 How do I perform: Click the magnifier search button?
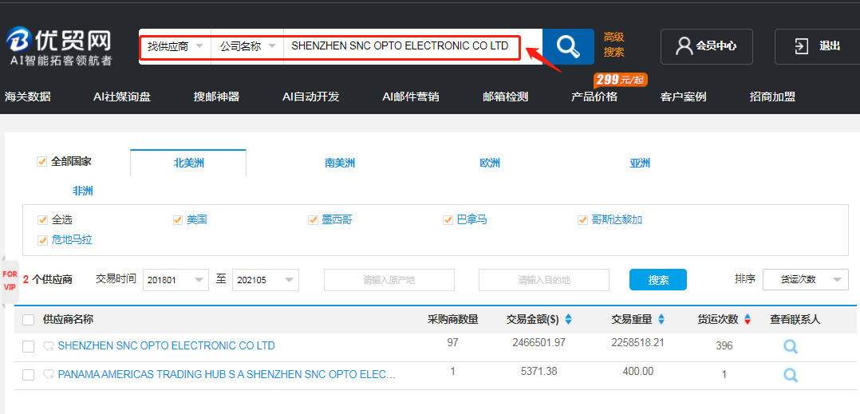pyautogui.click(x=568, y=46)
